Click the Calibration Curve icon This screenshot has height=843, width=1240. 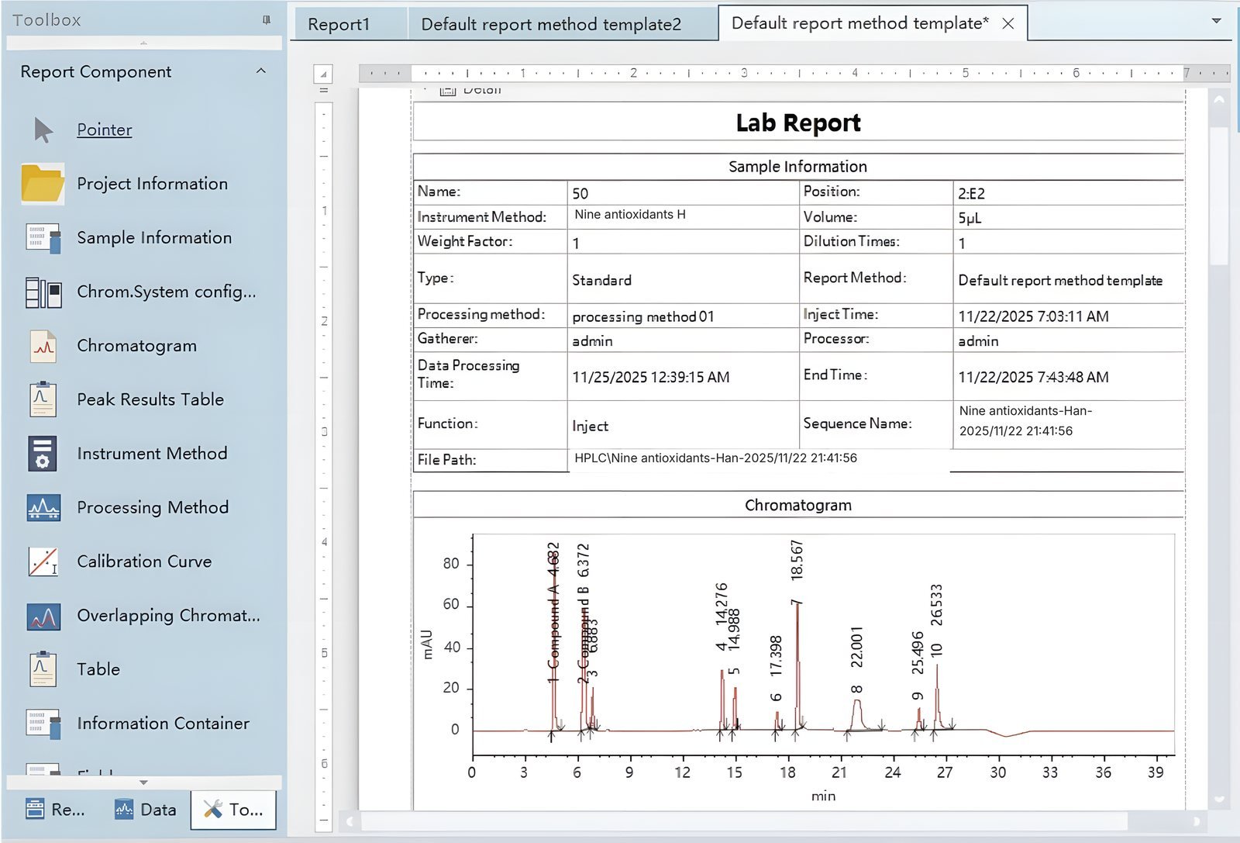pos(43,561)
